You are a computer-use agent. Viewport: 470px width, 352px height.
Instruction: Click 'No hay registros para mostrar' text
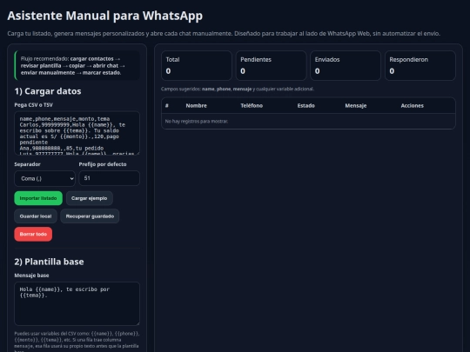[x=197, y=121]
